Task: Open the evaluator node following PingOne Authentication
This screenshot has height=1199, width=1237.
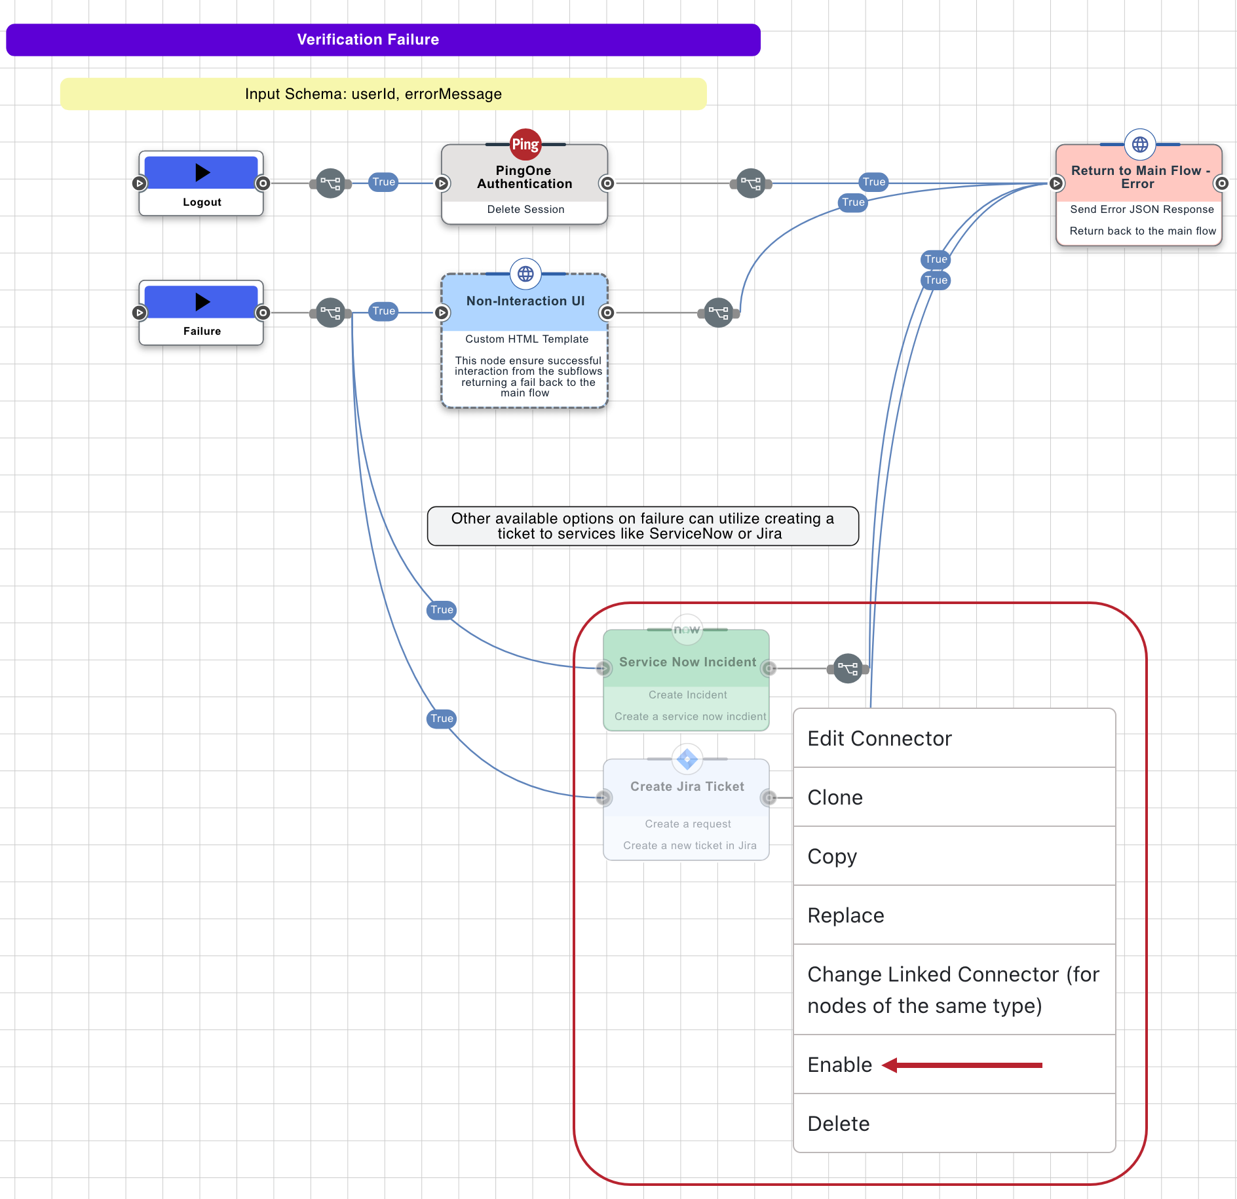Action: coord(751,184)
